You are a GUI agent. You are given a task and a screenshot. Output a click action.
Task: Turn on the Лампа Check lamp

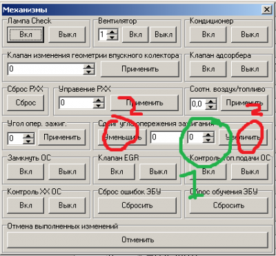point(26,35)
